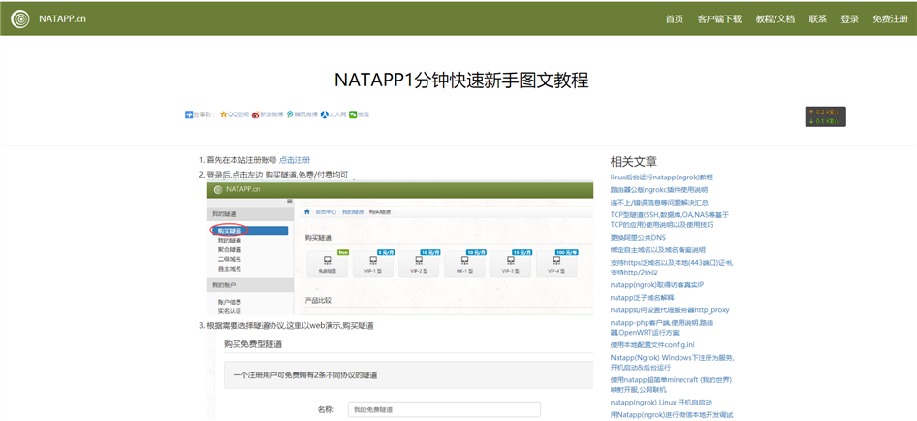The height and width of the screenshot is (421, 917).
Task: Share to QQ空间 via star icon
Action: point(223,114)
